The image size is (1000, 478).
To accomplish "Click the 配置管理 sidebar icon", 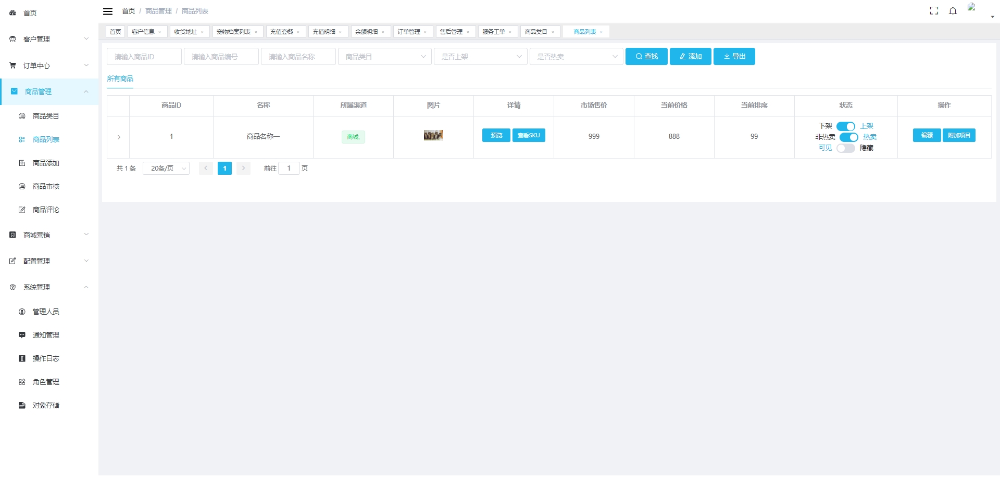I will (x=12, y=261).
